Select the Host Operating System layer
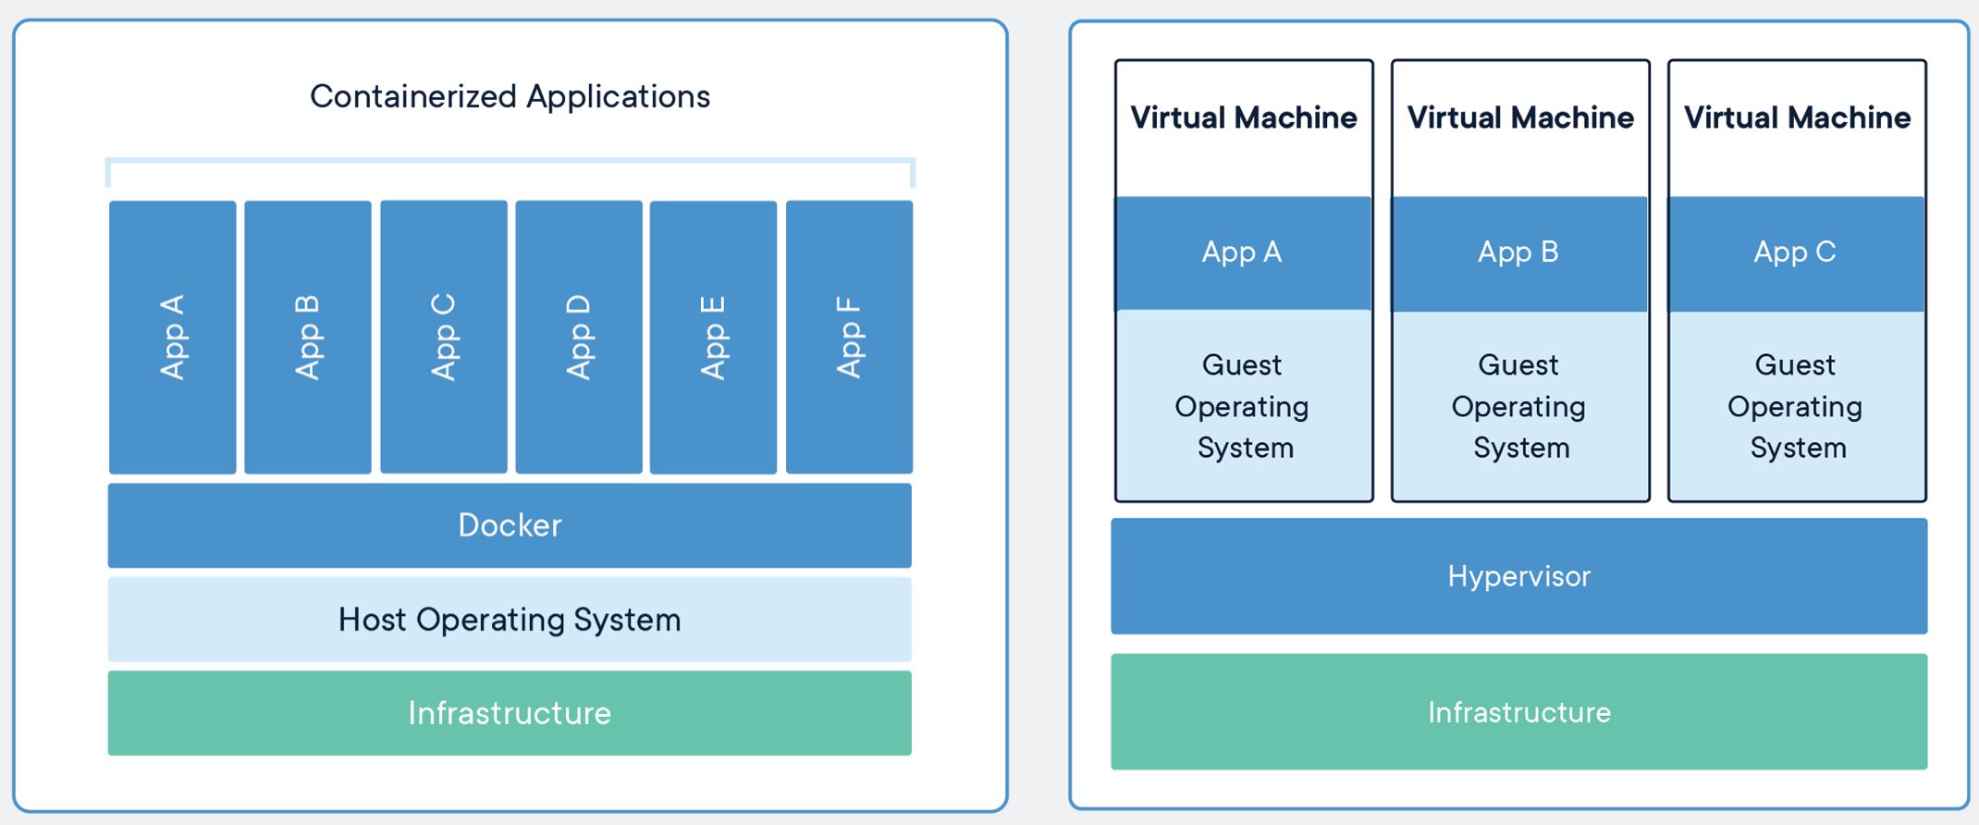 [510, 619]
